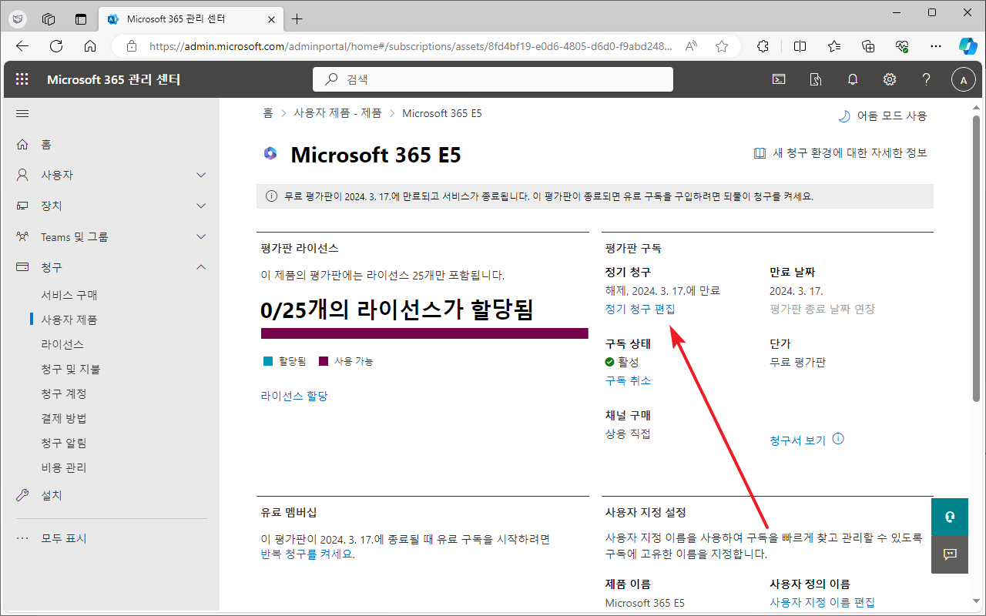The image size is (986, 616).
Task: Open the help question mark
Action: [x=927, y=79]
